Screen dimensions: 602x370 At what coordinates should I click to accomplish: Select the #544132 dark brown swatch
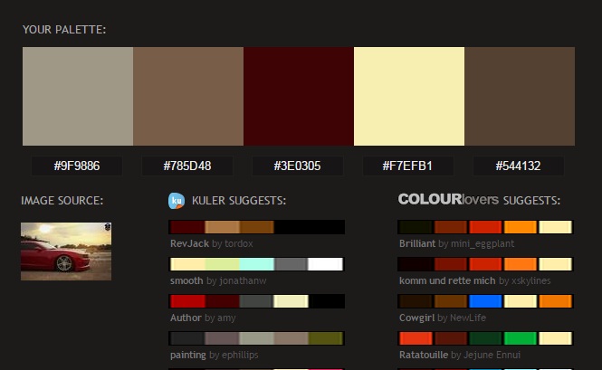pyautogui.click(x=520, y=96)
